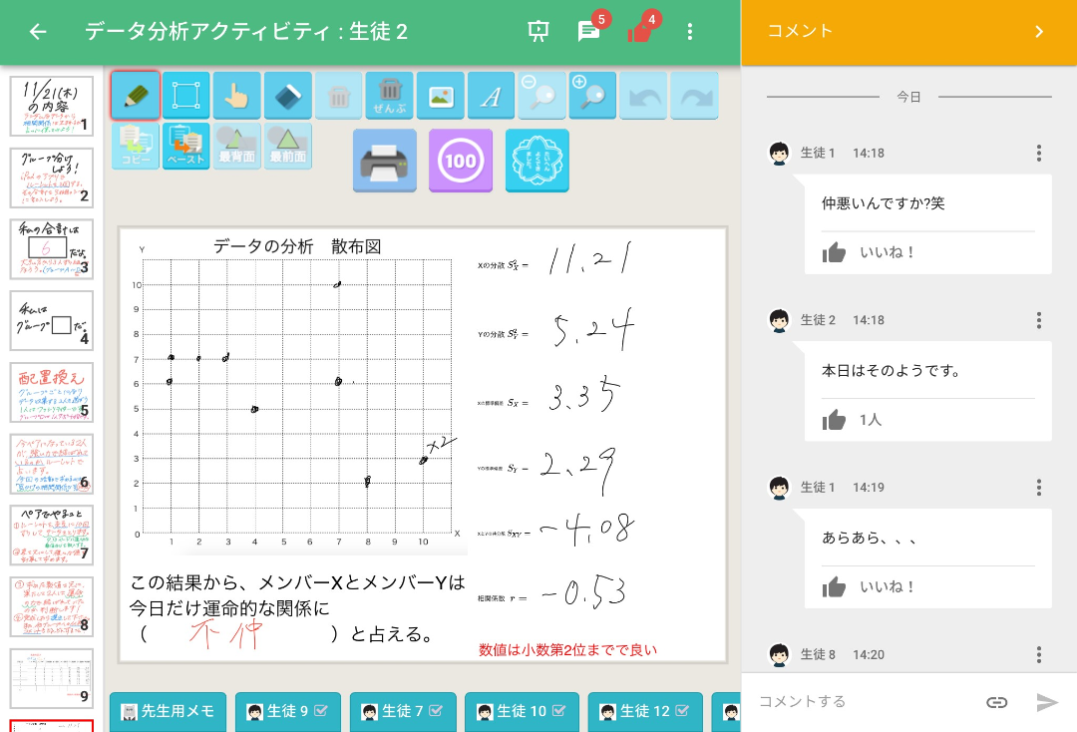Image resolution: width=1077 pixels, height=732 pixels.
Task: Open page thumbnail 3
Action: (52, 249)
